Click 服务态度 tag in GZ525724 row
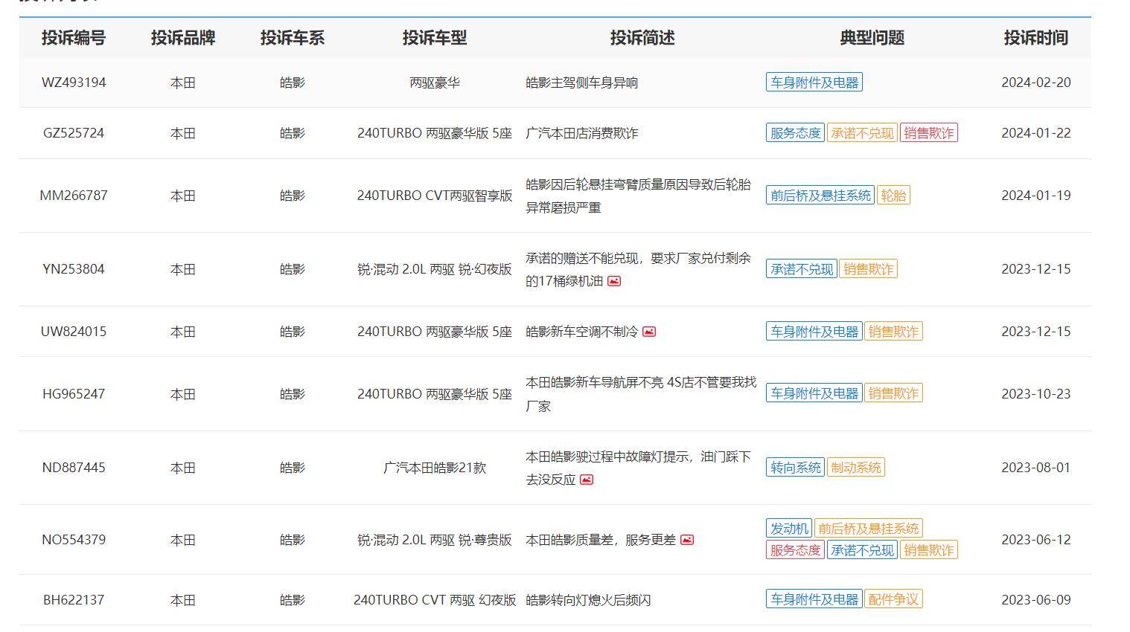 (x=795, y=133)
